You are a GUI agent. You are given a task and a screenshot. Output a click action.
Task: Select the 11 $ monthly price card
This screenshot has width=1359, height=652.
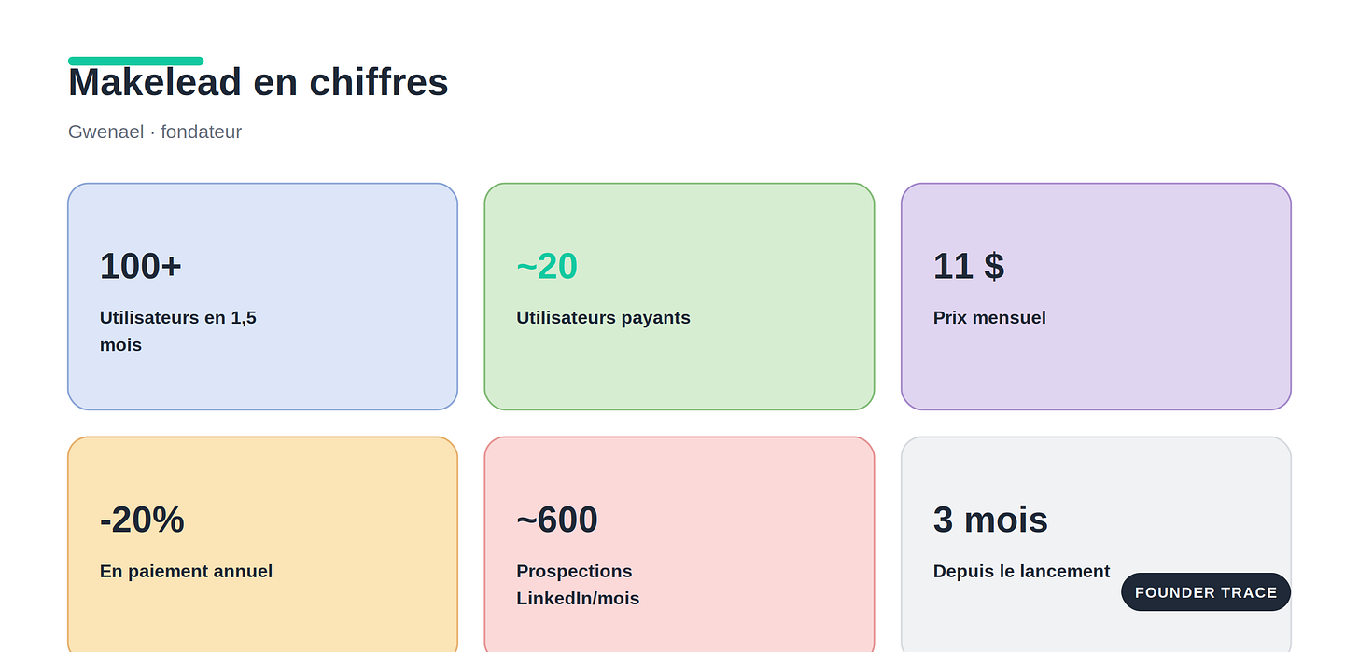coord(1096,297)
